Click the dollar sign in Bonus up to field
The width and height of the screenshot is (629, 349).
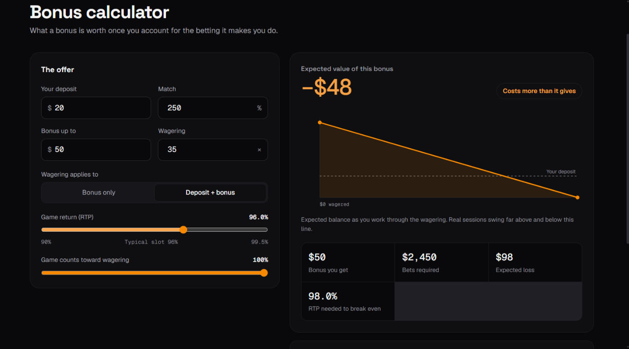pos(50,150)
